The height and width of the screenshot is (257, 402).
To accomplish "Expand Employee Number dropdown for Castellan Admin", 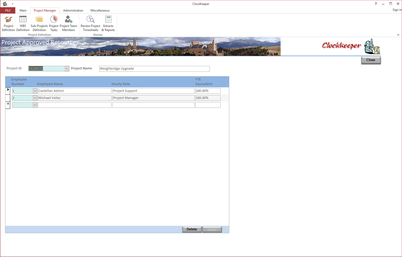I will (x=35, y=91).
